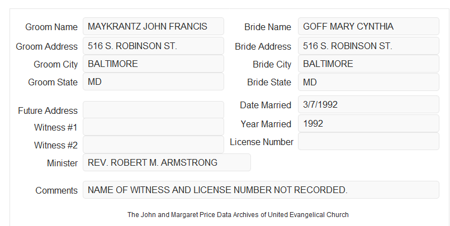Select the Groom City field showing BALTIMORE
This screenshot has width=450, height=226.
tap(153, 64)
